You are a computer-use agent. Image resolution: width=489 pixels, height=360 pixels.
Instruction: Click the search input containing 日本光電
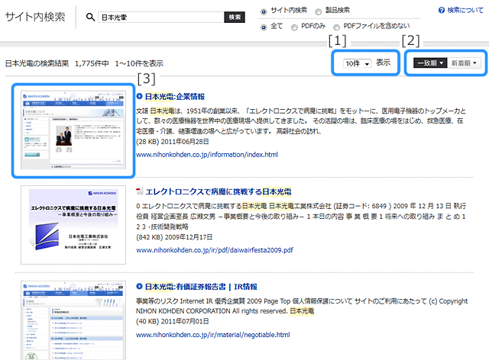coord(161,17)
